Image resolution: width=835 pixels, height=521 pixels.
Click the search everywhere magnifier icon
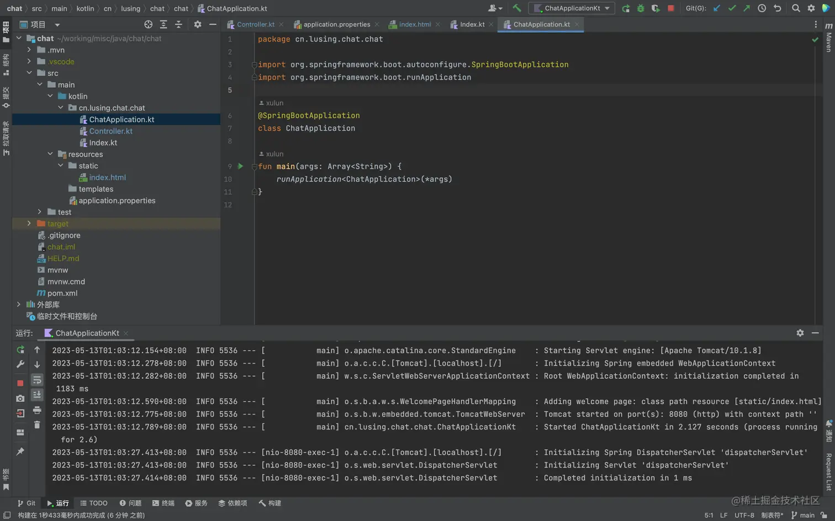pos(796,8)
